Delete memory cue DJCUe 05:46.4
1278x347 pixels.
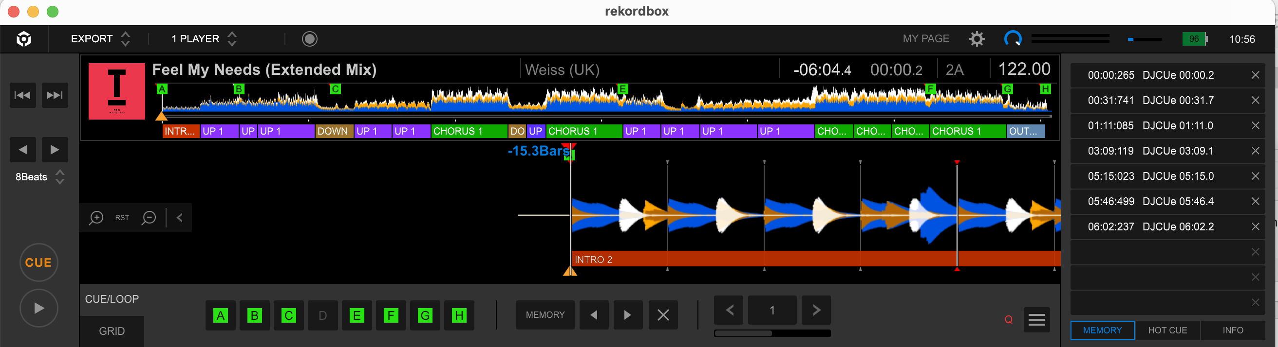(x=1255, y=202)
